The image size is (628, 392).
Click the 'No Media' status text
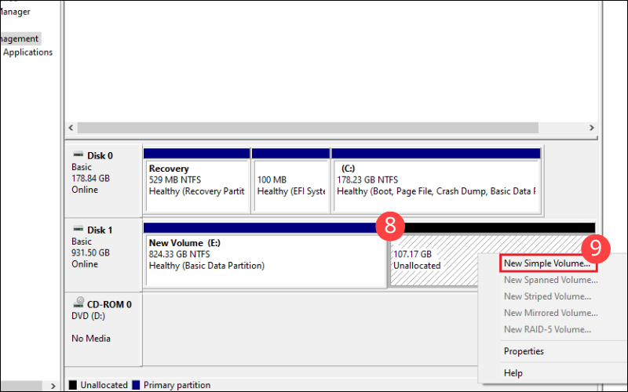pyautogui.click(x=91, y=339)
